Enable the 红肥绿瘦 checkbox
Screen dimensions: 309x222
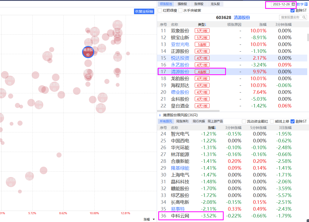click(160, 10)
